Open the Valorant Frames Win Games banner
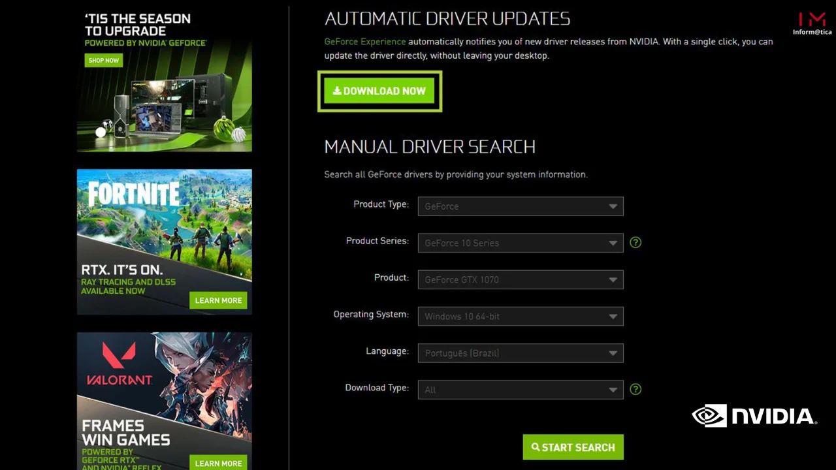 165,401
